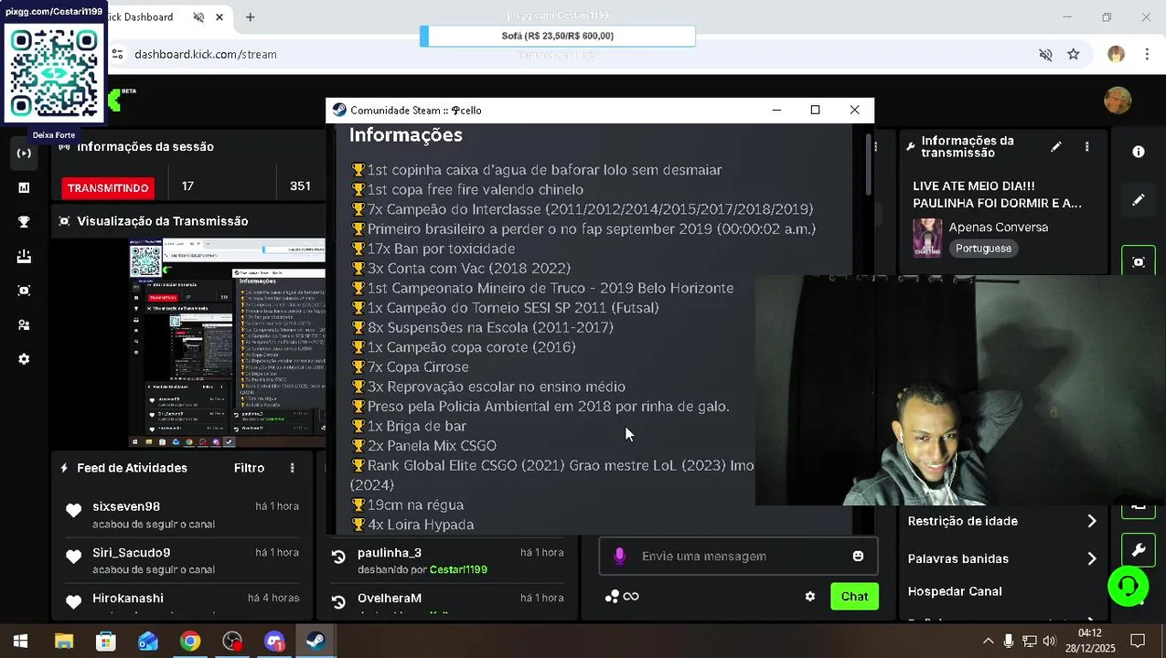This screenshot has width=1166, height=658.
Task: Switch to Steam on the taskbar
Action: pyautogui.click(x=316, y=641)
